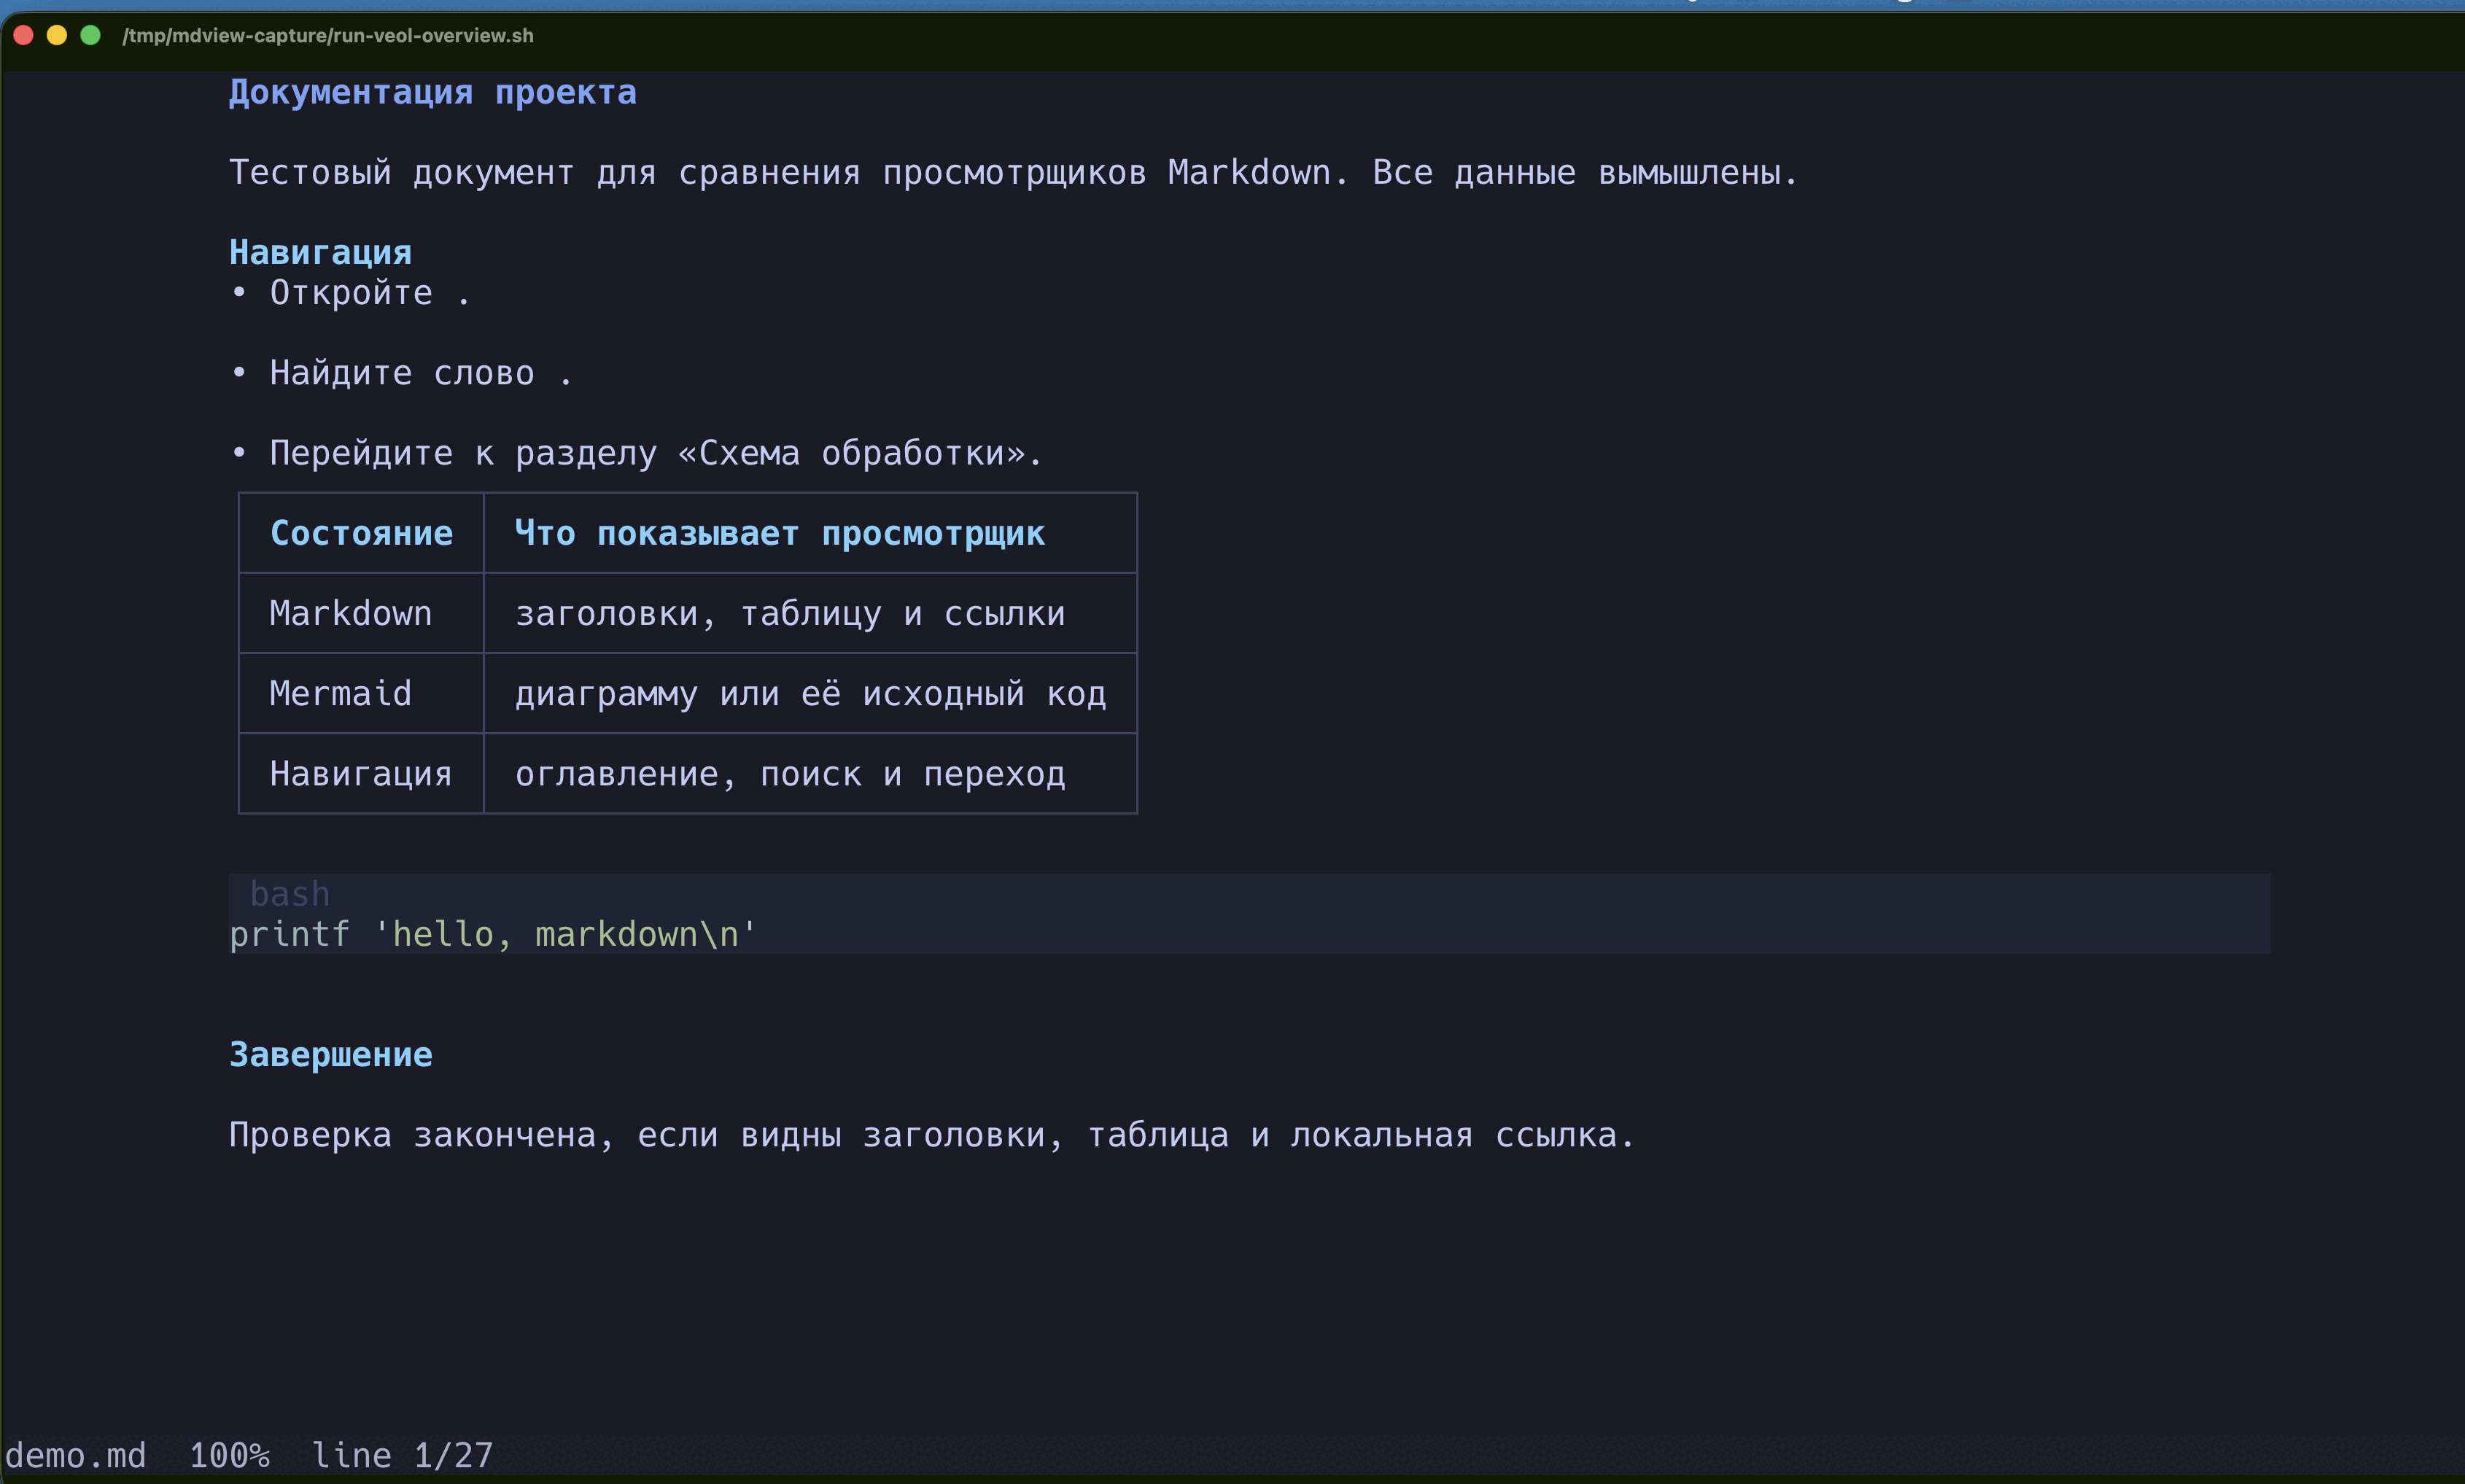Click the window title run-veol-overview.sh path
The image size is (2465, 1484).
pyautogui.click(x=328, y=35)
